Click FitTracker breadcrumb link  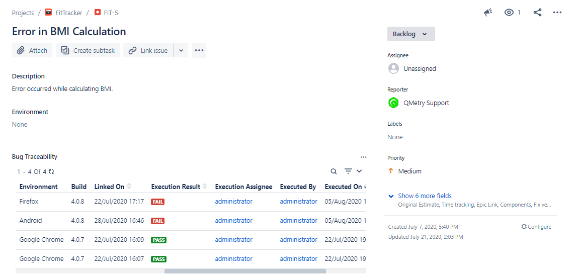[x=68, y=13]
